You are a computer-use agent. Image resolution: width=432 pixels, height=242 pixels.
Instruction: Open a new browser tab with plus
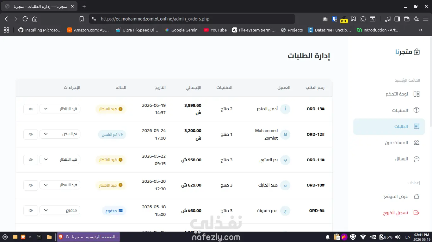coord(84,6)
